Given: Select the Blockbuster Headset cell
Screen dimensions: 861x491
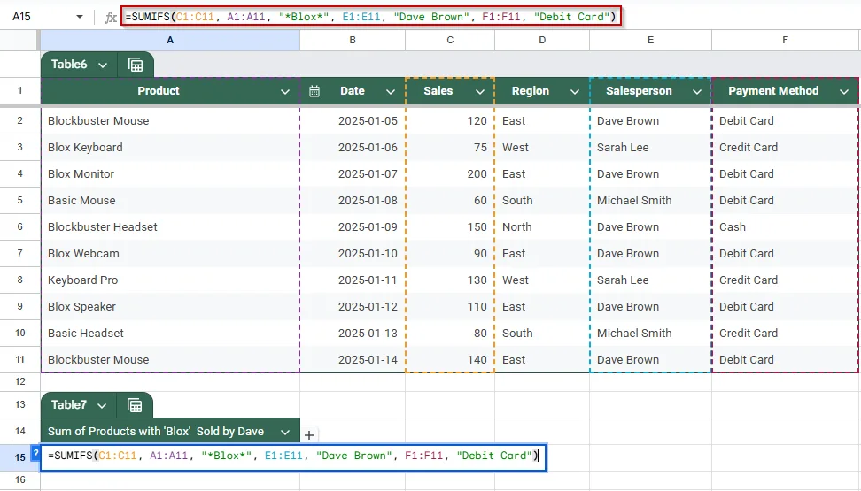Looking at the screenshot, I should click(x=170, y=227).
